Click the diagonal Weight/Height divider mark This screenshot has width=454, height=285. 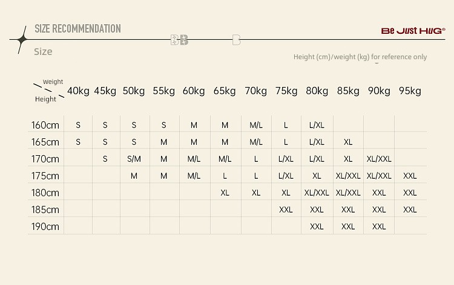click(x=45, y=89)
